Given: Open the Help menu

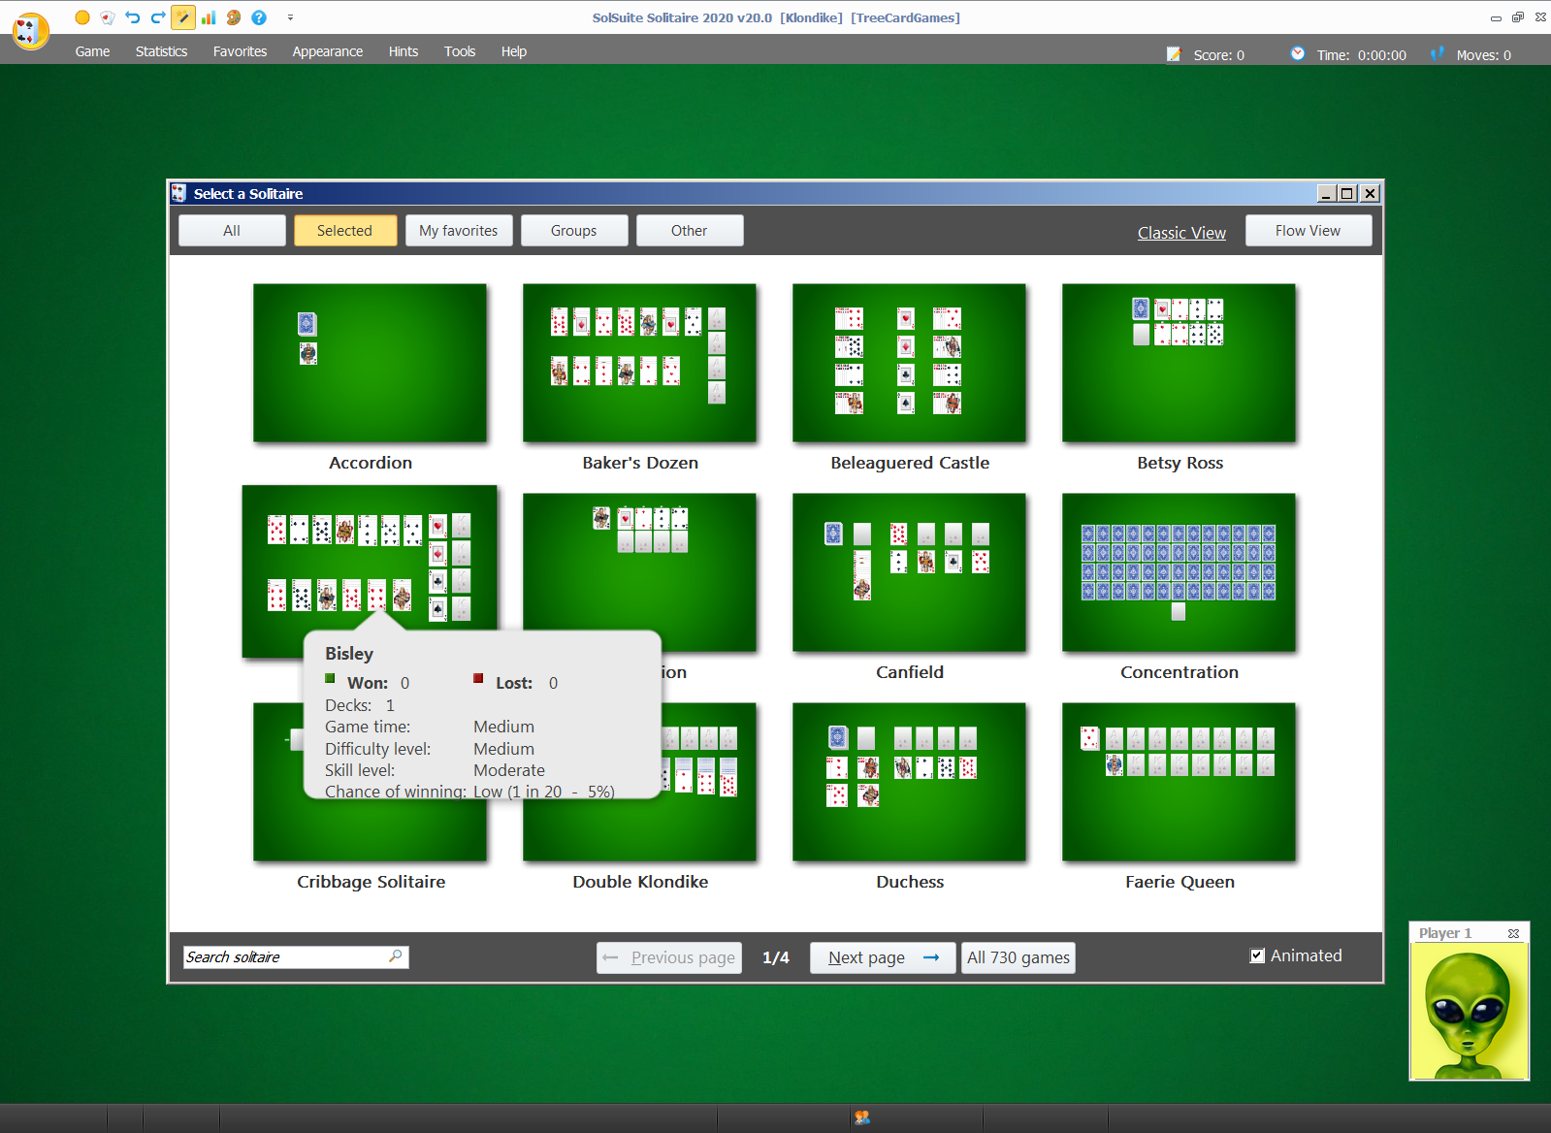Looking at the screenshot, I should (x=514, y=51).
